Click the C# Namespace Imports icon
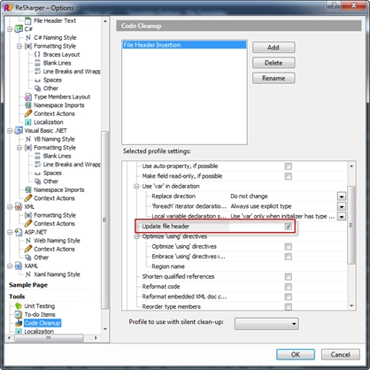This screenshot has width=370, height=370. (x=28, y=105)
